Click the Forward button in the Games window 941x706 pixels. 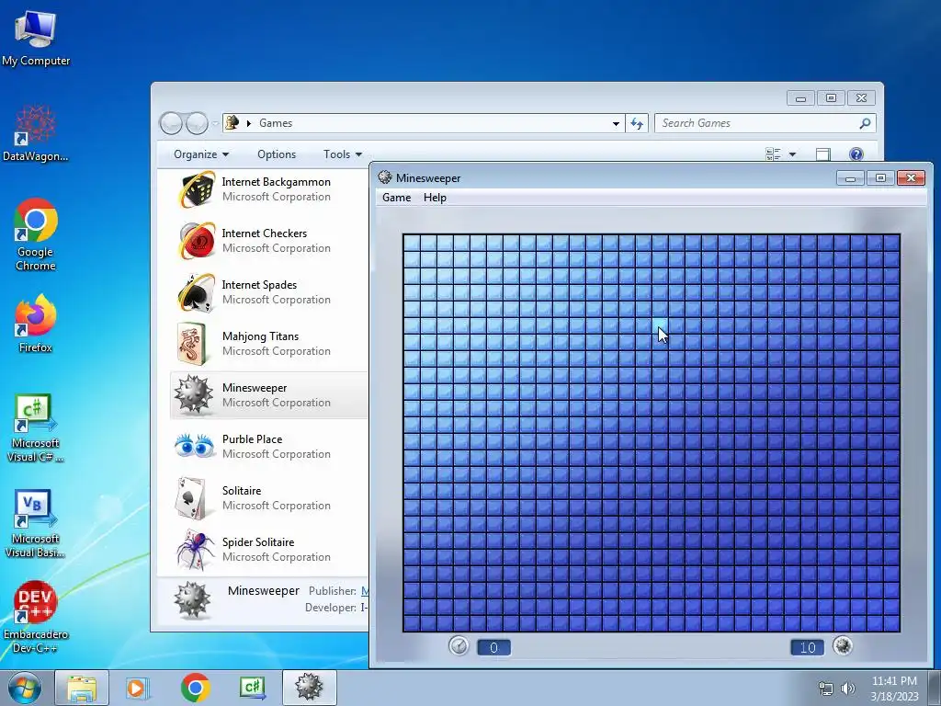coord(197,123)
